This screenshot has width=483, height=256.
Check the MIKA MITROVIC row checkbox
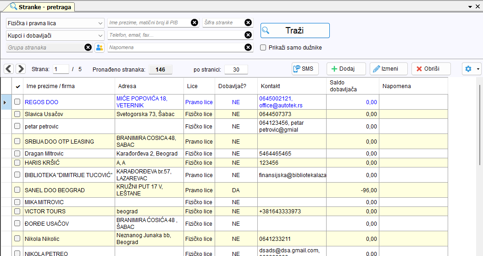(x=17, y=202)
